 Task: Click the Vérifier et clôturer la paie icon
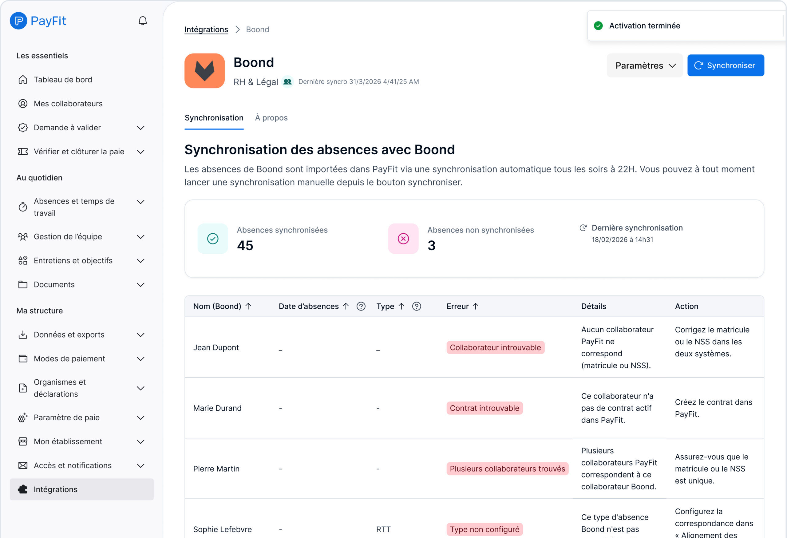coord(23,152)
